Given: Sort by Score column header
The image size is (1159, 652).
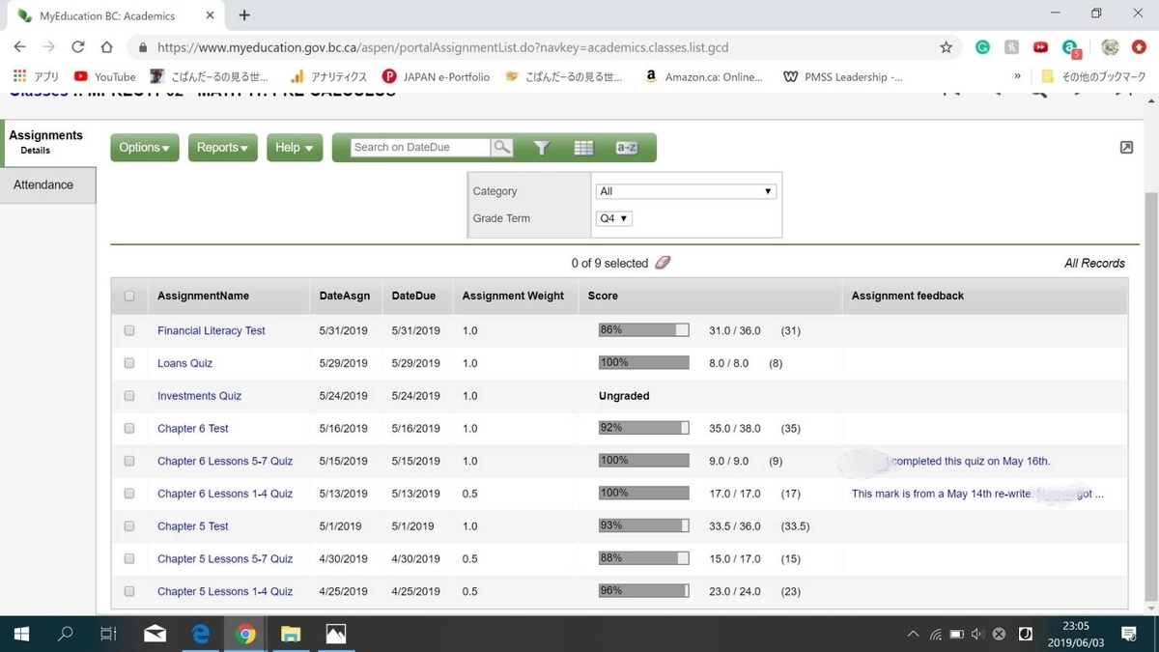Looking at the screenshot, I should pyautogui.click(x=603, y=296).
